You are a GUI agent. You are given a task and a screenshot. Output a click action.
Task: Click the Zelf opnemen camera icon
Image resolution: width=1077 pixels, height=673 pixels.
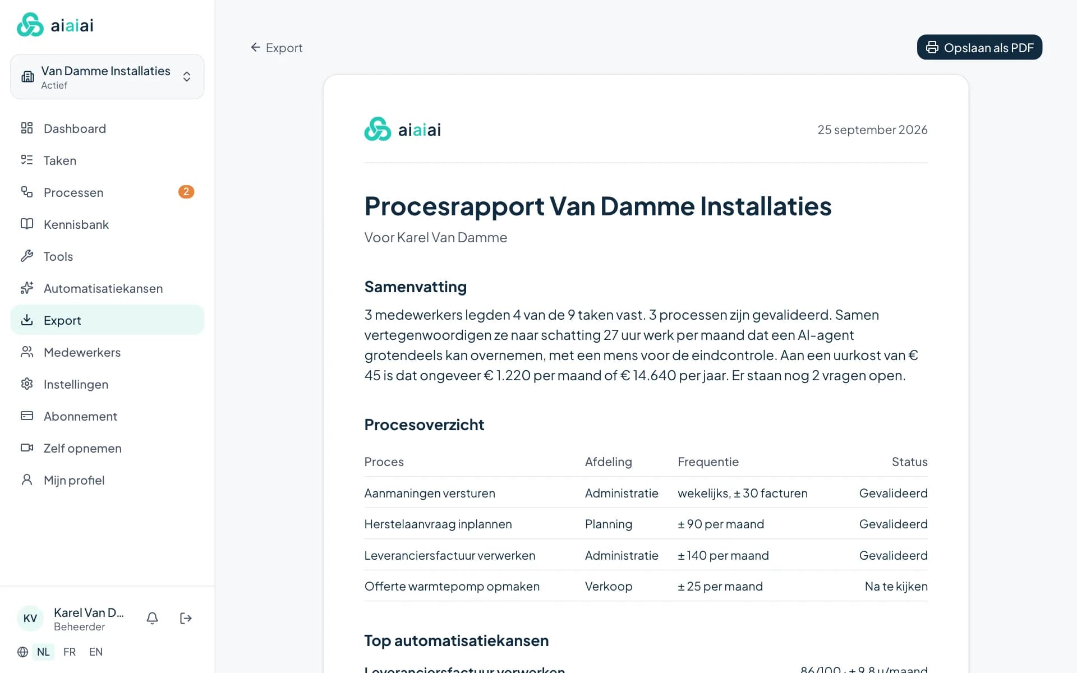(27, 448)
